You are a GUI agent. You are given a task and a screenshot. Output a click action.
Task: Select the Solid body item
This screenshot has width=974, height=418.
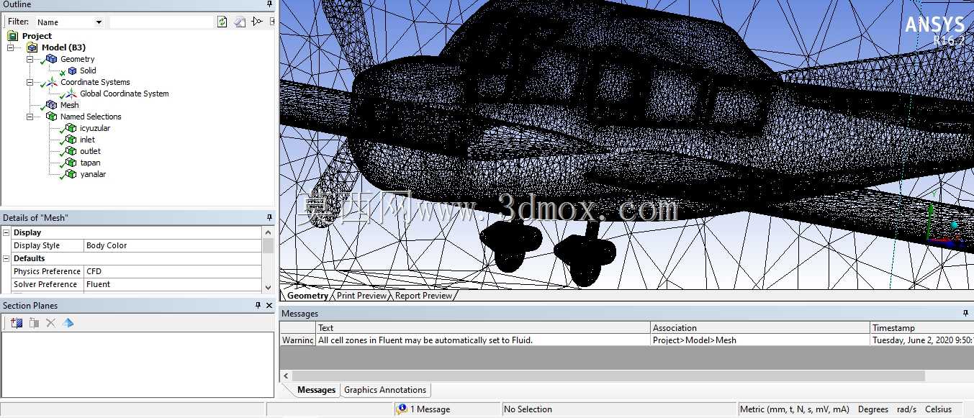pos(88,71)
